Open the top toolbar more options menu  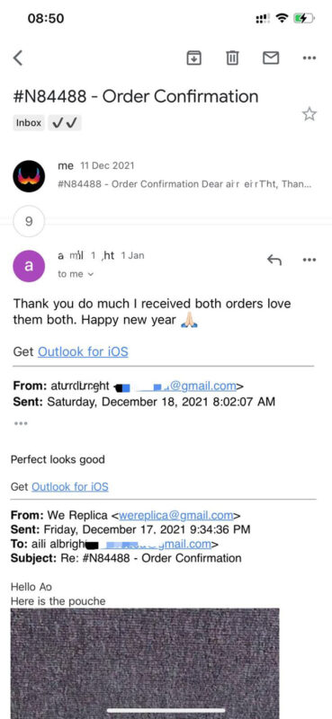(309, 58)
